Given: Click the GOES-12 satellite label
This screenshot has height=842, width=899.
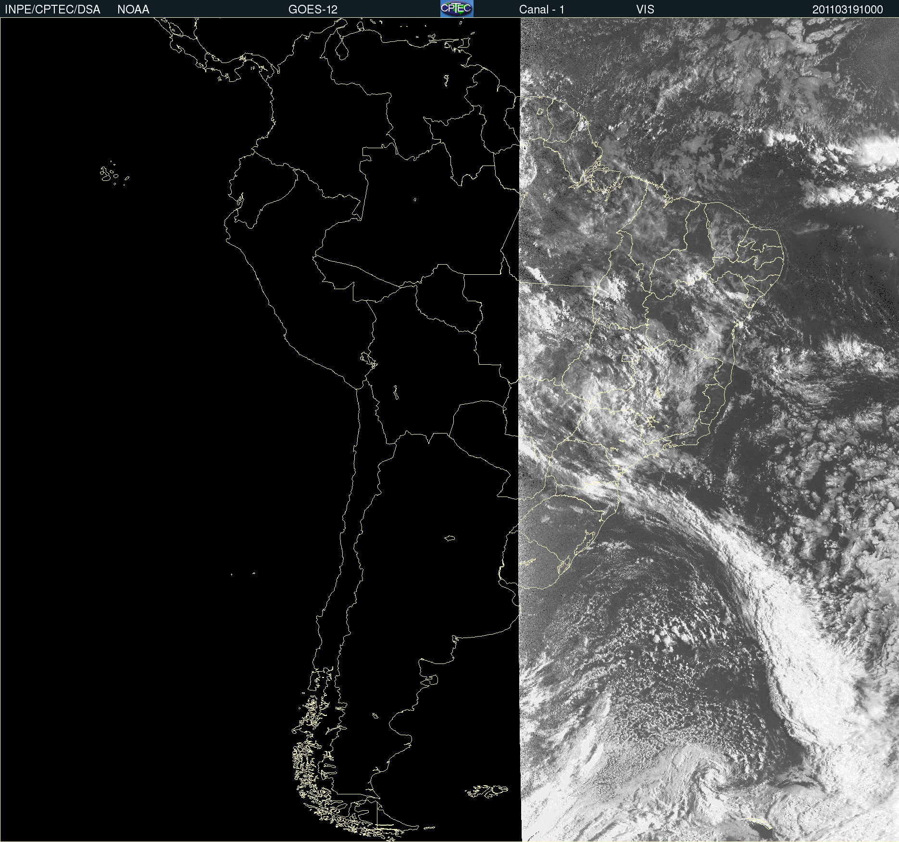Looking at the screenshot, I should point(313,10).
